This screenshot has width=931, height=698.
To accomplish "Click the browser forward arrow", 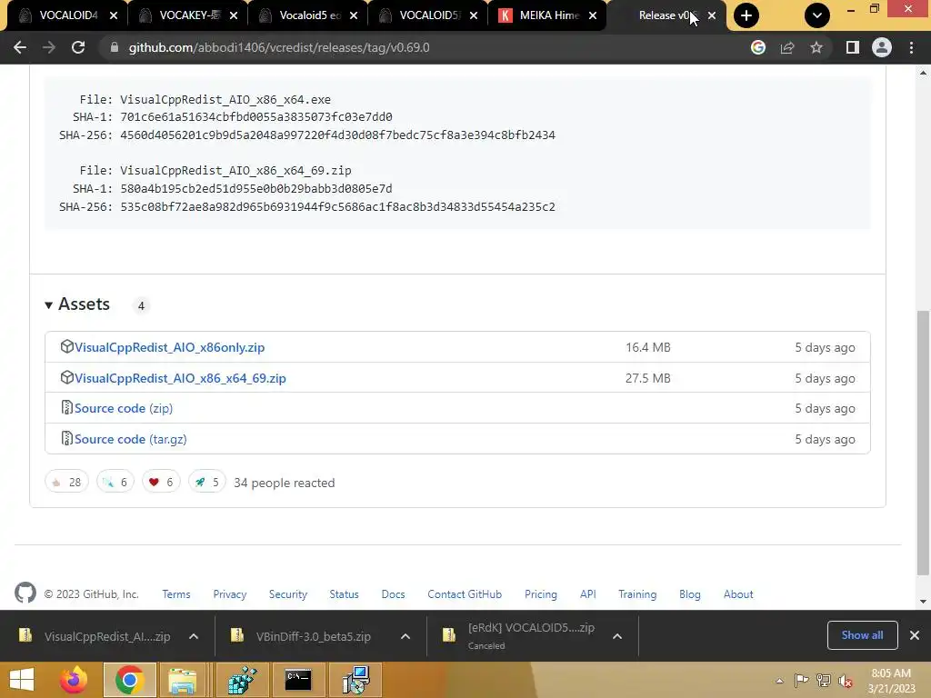I will pyautogui.click(x=49, y=47).
